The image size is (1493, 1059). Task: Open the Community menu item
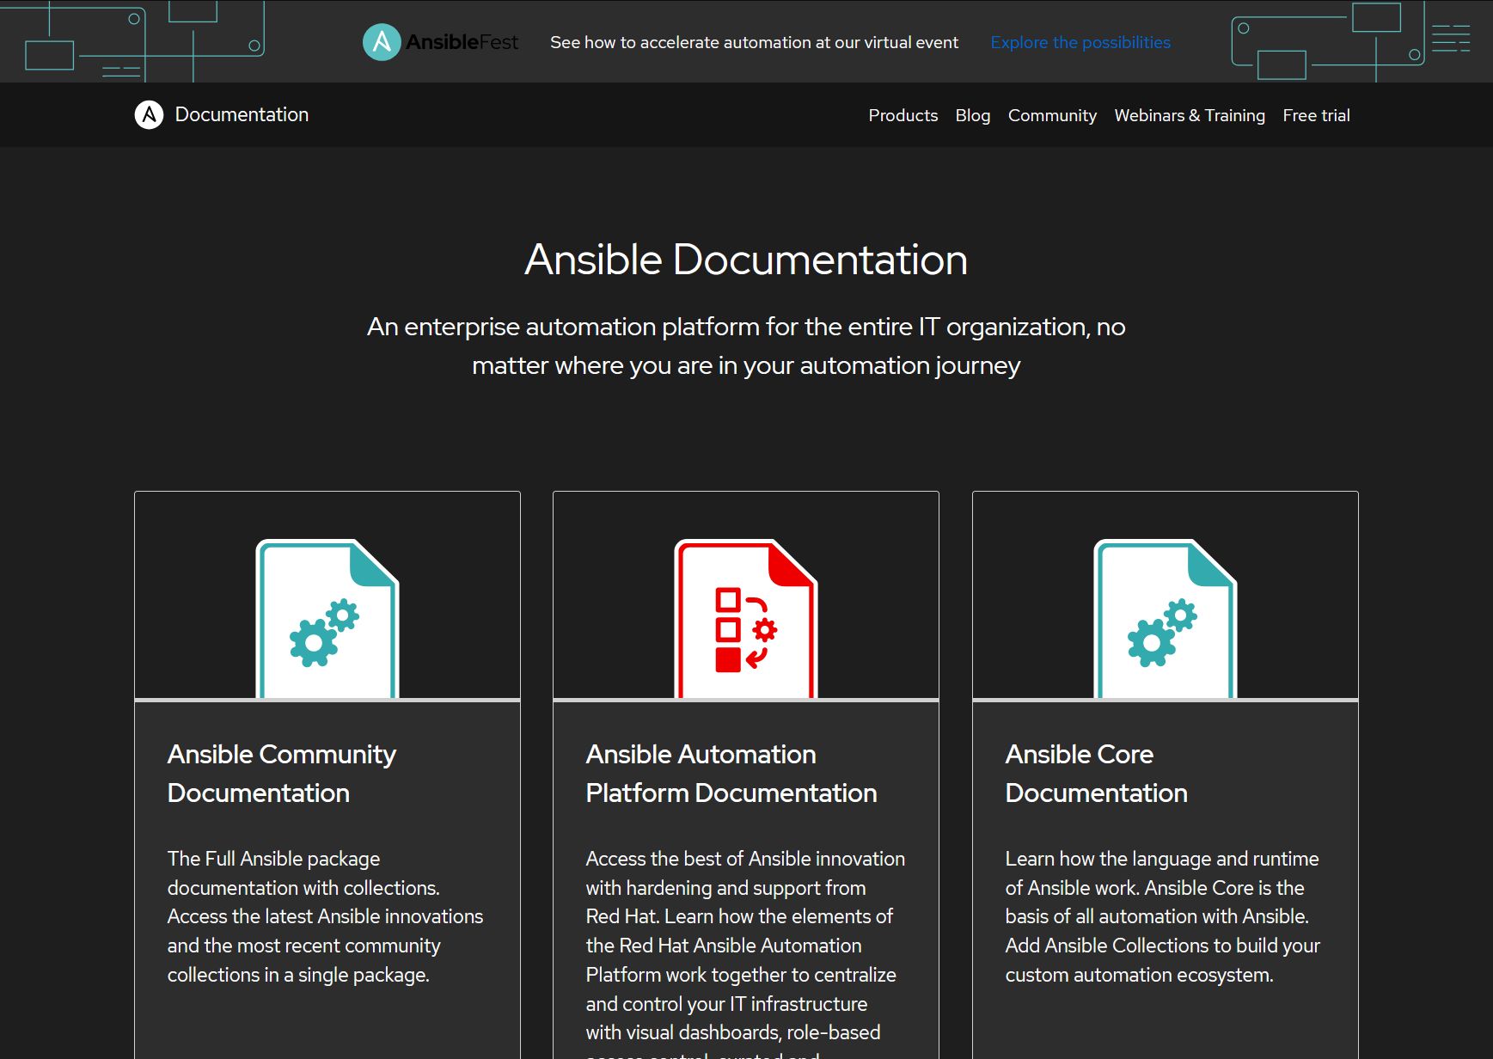1052,115
